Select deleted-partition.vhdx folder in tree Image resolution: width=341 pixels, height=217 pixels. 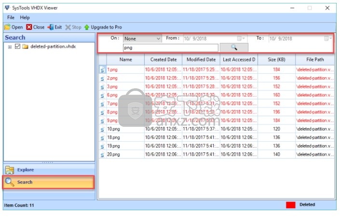[x=53, y=46]
